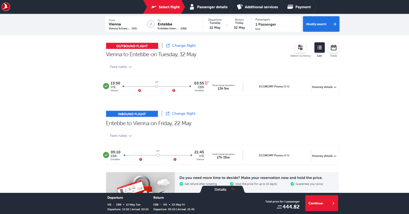Go to the Additional services step
Image resolution: width=409 pixels, height=214 pixels.
257,7
